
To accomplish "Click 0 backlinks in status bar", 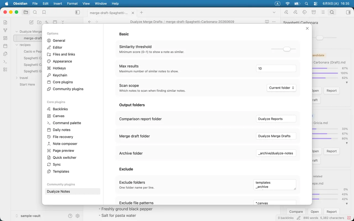I will tap(286, 218).
